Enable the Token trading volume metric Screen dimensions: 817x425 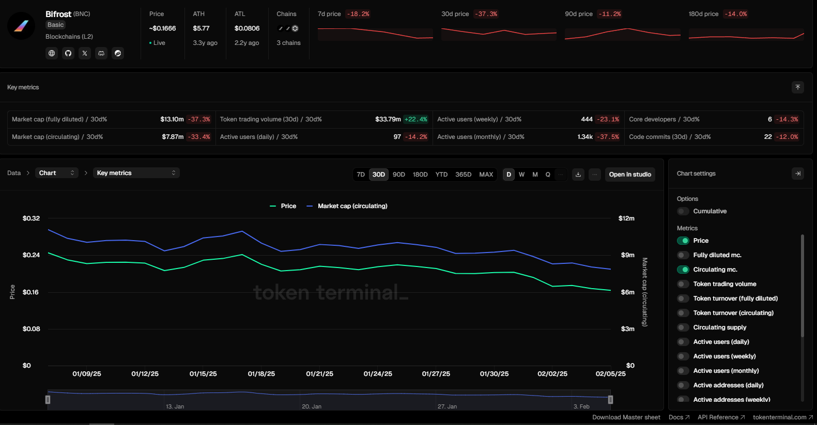tap(683, 284)
